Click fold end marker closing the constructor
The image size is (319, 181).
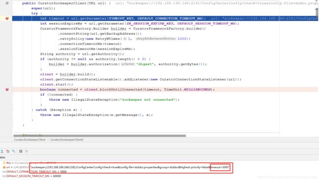(x=12, y=125)
